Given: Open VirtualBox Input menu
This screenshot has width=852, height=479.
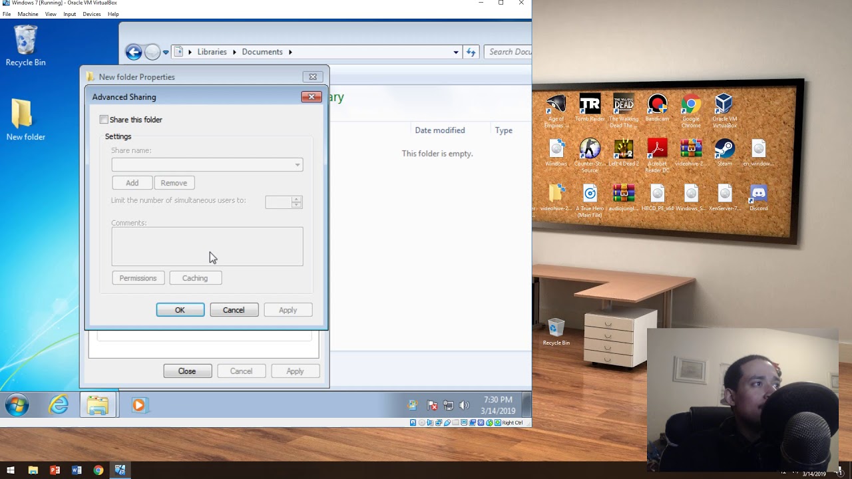Looking at the screenshot, I should pos(70,14).
